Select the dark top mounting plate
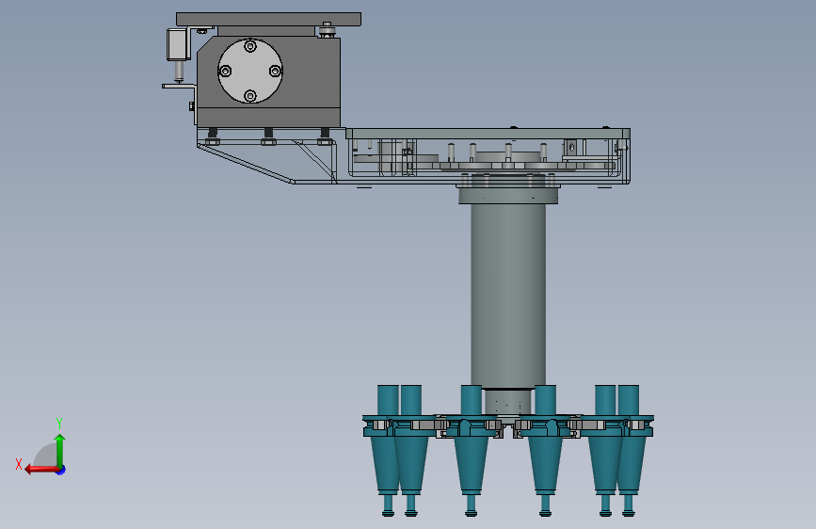The height and width of the screenshot is (529, 816). (x=268, y=19)
